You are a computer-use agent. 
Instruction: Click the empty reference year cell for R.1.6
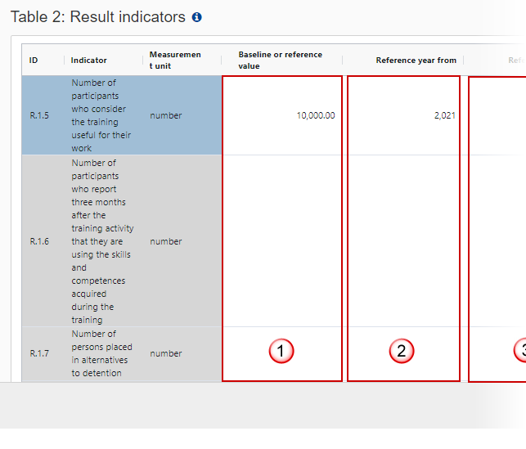[403, 242]
